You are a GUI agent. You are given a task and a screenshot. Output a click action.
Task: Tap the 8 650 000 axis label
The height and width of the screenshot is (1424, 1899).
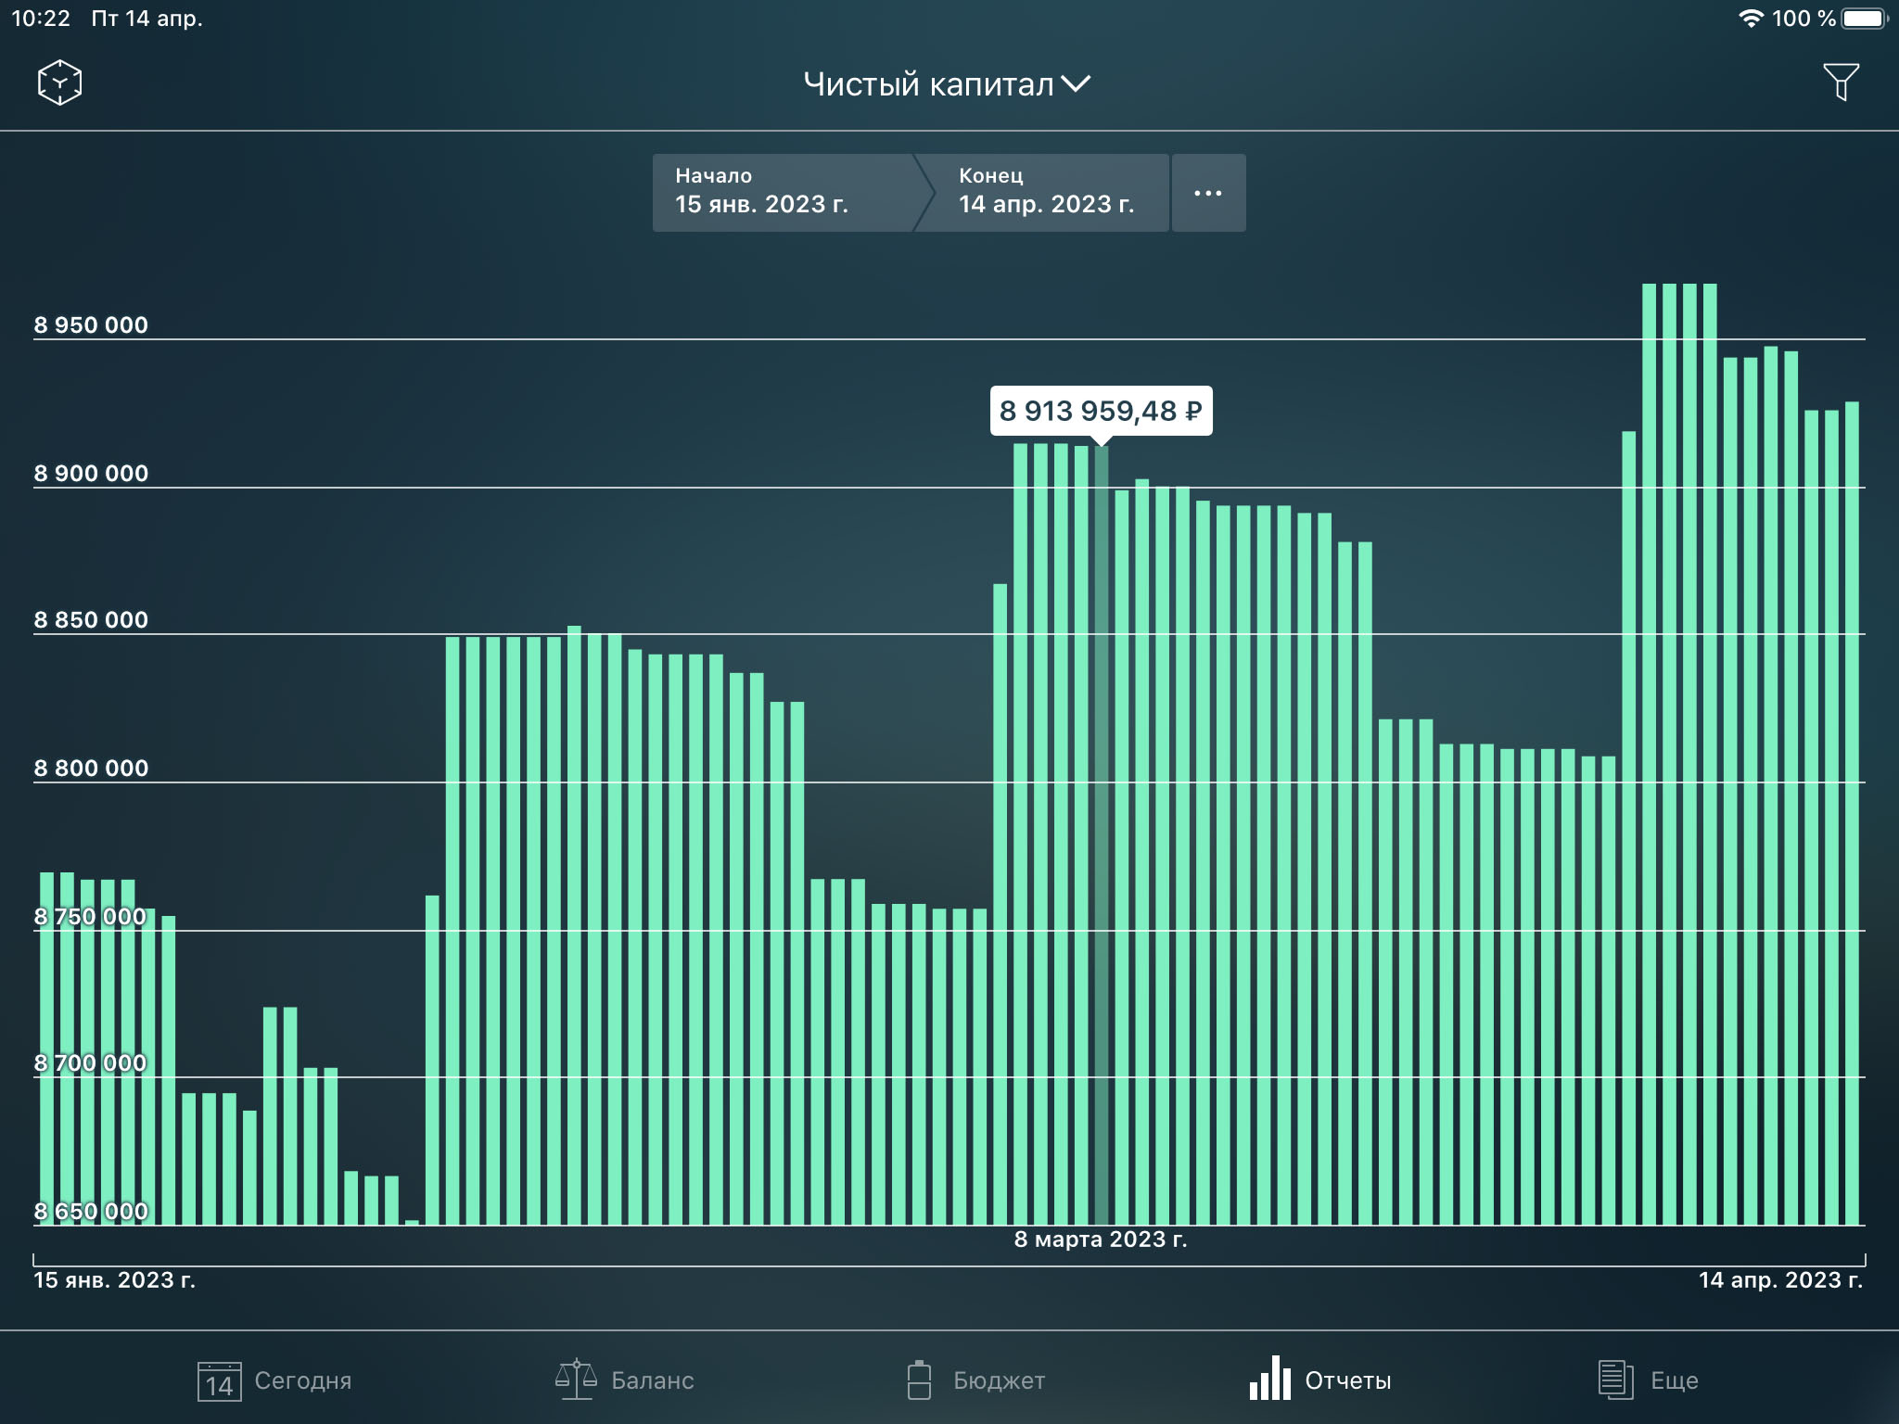pos(91,1212)
